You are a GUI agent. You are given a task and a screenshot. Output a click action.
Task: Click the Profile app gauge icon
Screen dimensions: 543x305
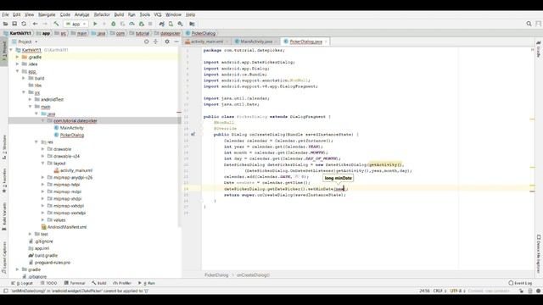(x=132, y=24)
